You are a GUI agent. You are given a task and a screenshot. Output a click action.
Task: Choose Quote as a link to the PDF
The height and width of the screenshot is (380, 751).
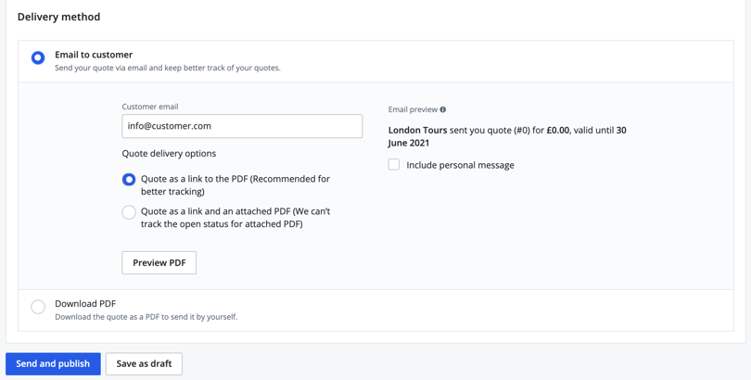[129, 180]
